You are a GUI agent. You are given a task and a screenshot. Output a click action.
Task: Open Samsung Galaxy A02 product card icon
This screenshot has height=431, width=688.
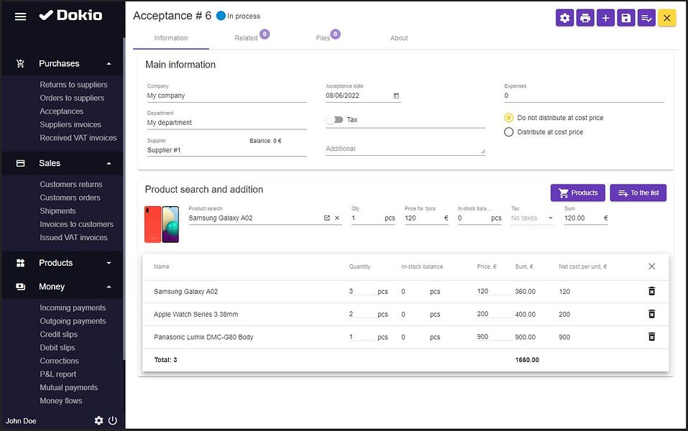[x=327, y=218]
